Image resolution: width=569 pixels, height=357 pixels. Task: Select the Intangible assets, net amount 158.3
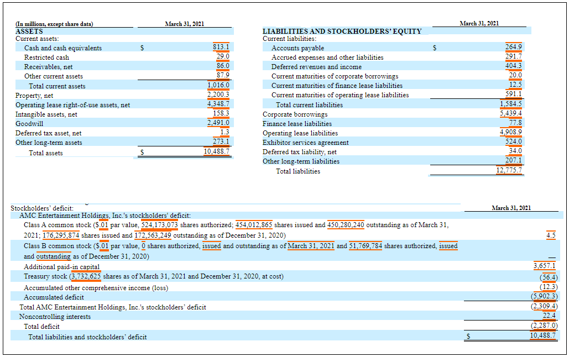click(221, 113)
